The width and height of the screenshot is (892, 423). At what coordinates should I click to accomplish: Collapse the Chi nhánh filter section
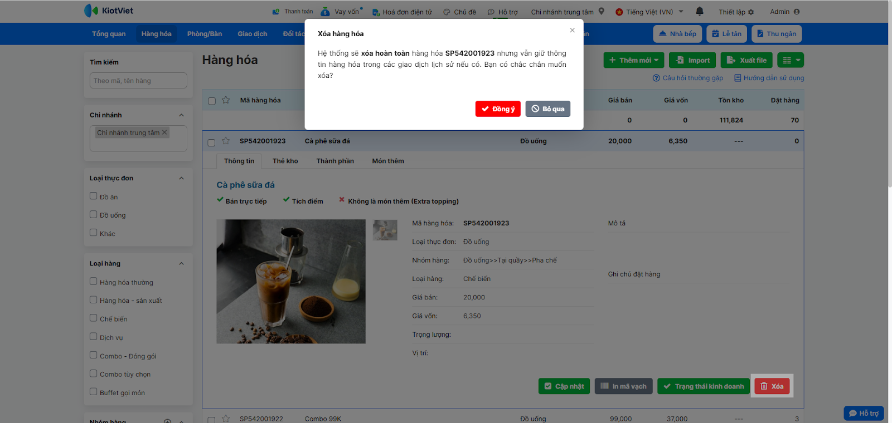tap(181, 115)
